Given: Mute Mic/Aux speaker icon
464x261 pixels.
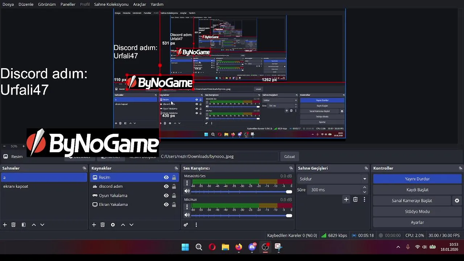Looking at the screenshot, I should [x=187, y=215].
